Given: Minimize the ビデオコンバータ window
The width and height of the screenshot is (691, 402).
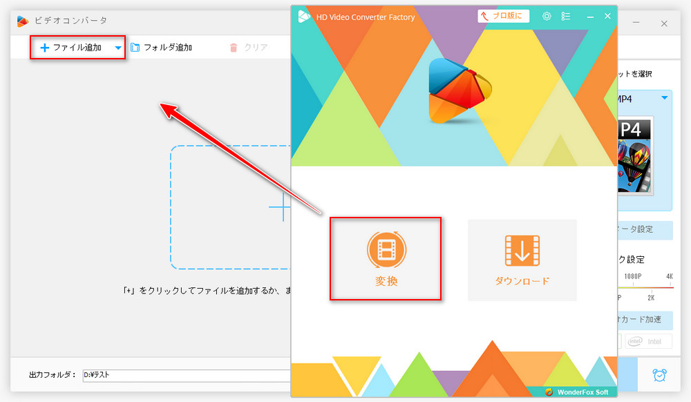Looking at the screenshot, I should [x=636, y=23].
